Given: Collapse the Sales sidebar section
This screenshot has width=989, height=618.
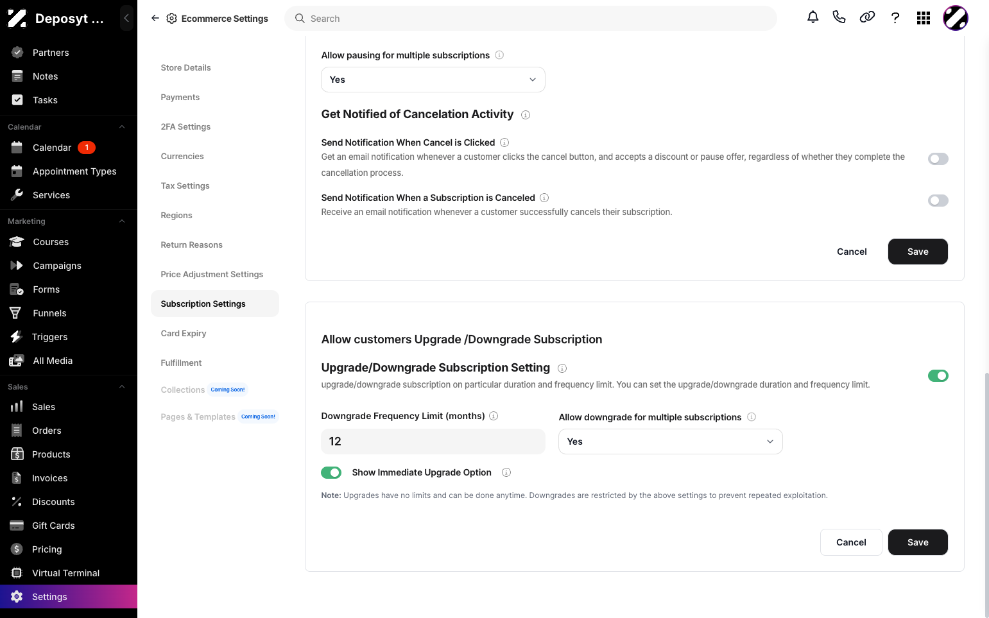Looking at the screenshot, I should 122,387.
